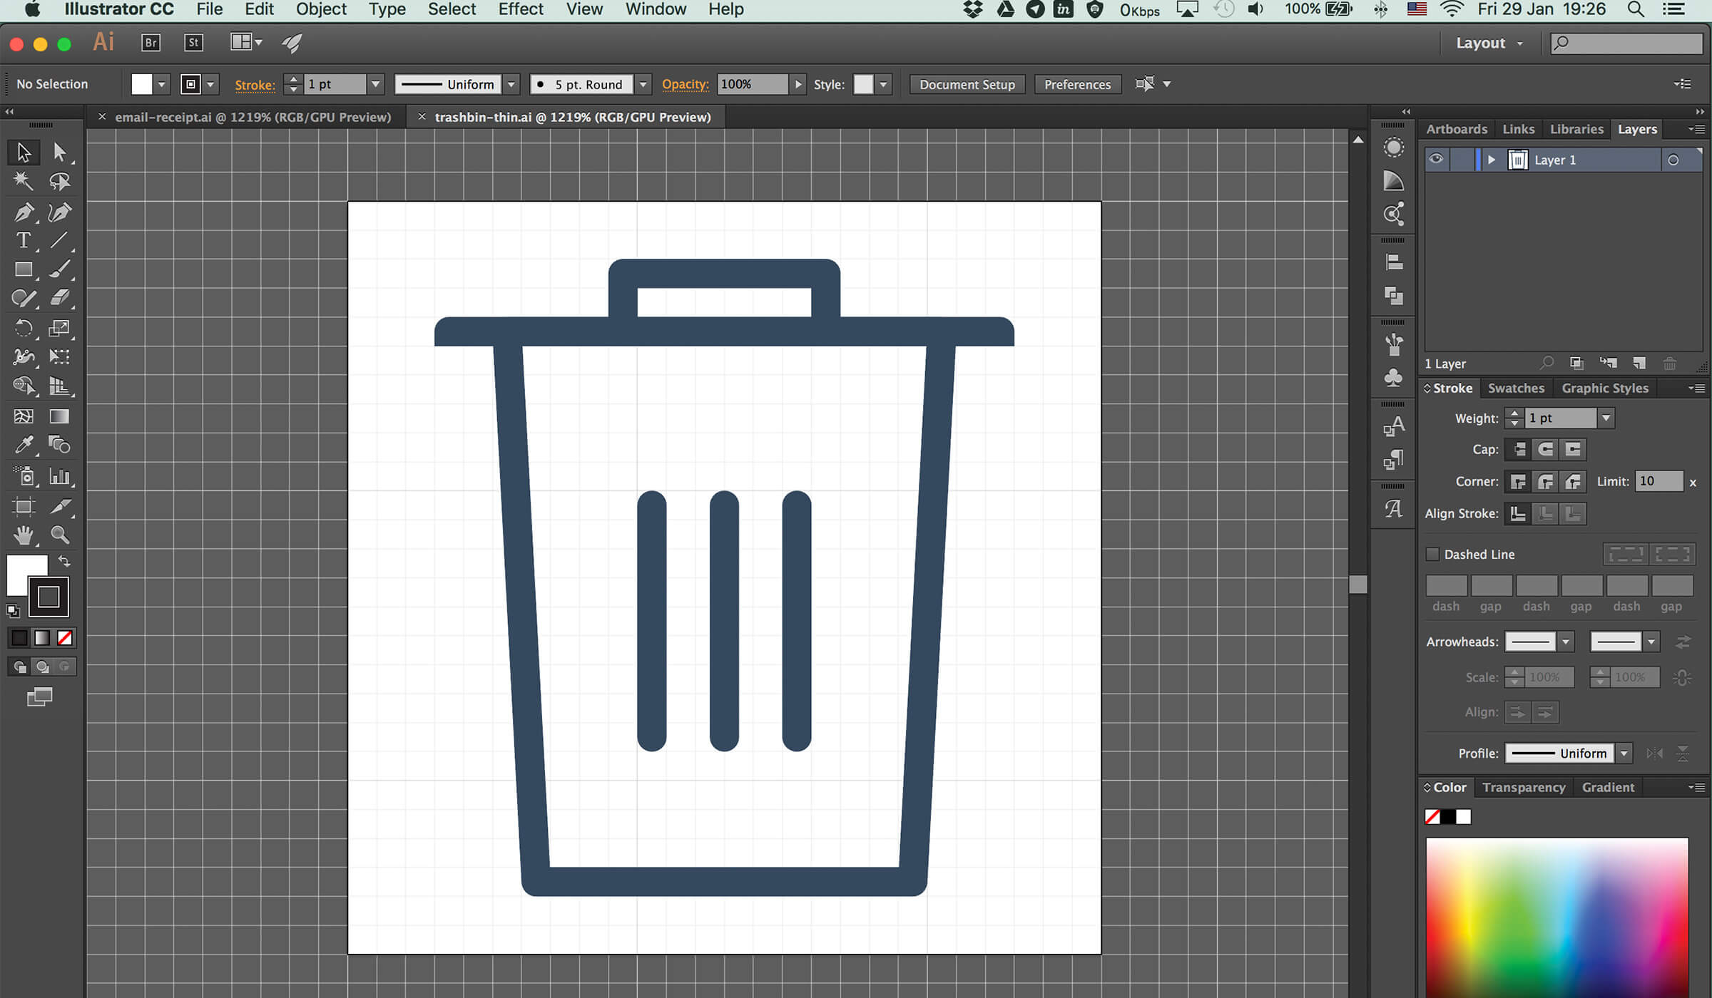The width and height of the screenshot is (1712, 998).
Task: Click the None swatch in Color panel
Action: (1432, 817)
